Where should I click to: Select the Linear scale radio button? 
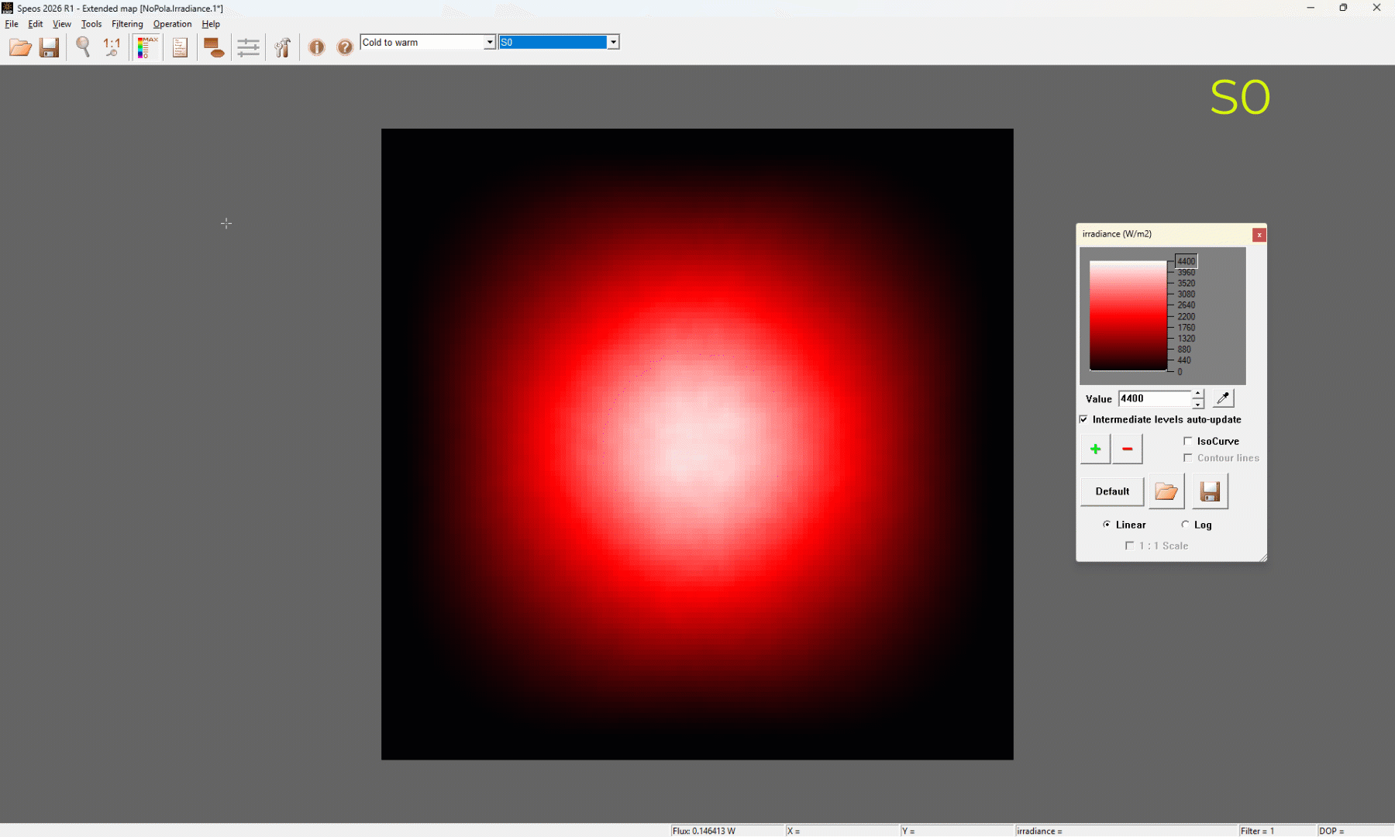(1107, 525)
